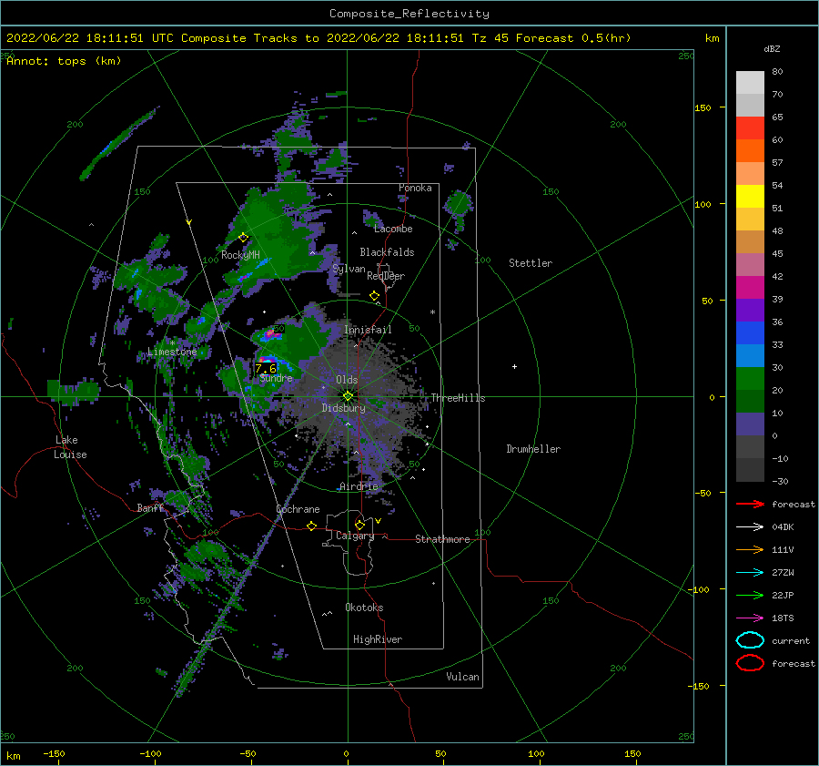Click the RockyMH label

(x=240, y=255)
